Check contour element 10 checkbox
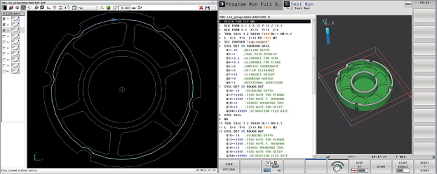Screen dimensions: 437x174 (x=4, y=71)
